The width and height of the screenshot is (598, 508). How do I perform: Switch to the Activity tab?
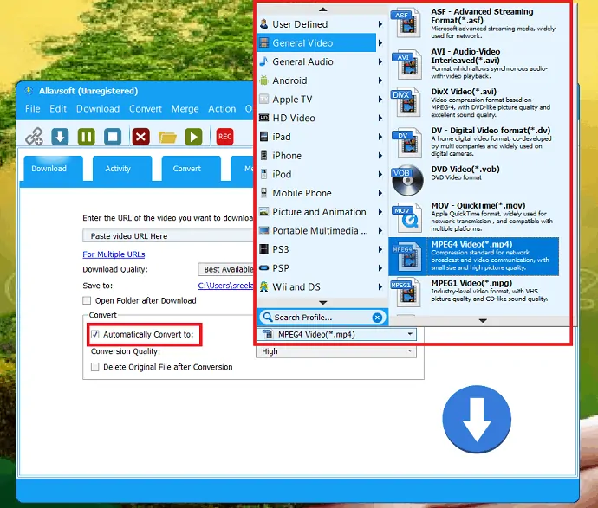point(122,168)
